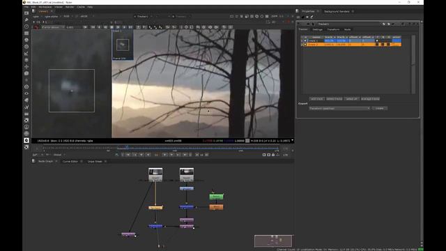Open the Viewer menu

59,7
